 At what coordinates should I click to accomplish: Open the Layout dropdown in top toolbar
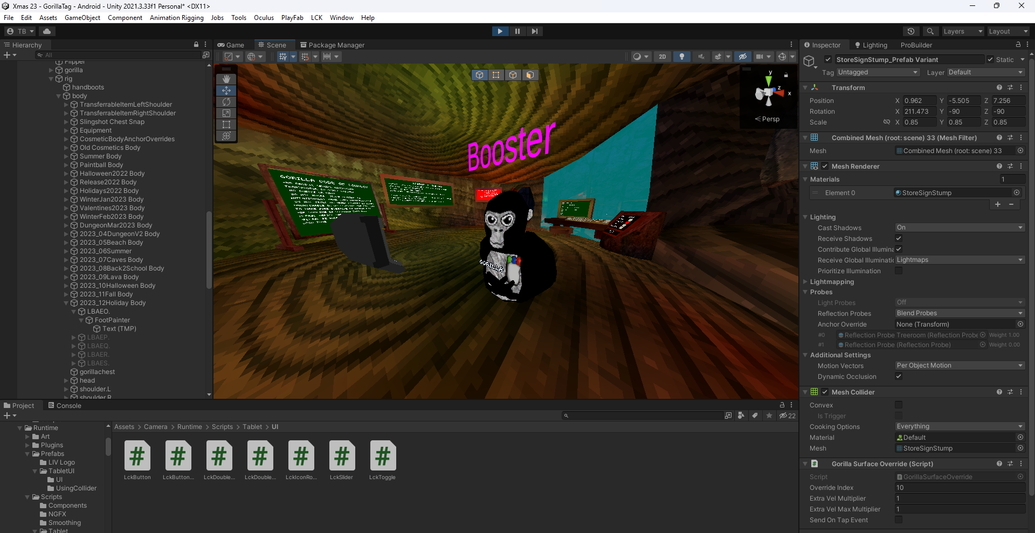click(x=1008, y=31)
